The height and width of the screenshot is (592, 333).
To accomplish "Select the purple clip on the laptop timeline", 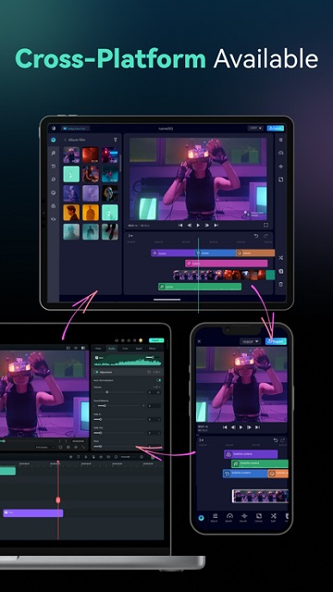I will pos(33,512).
